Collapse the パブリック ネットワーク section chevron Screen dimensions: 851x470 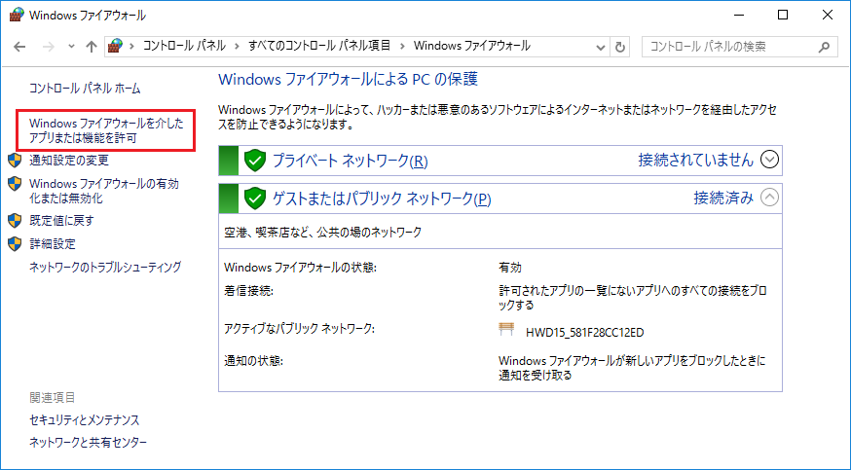[769, 198]
